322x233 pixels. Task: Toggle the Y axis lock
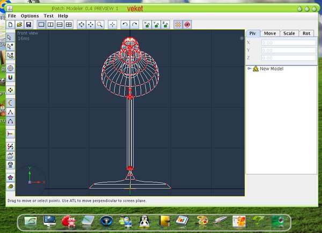pyautogui.click(x=156, y=25)
